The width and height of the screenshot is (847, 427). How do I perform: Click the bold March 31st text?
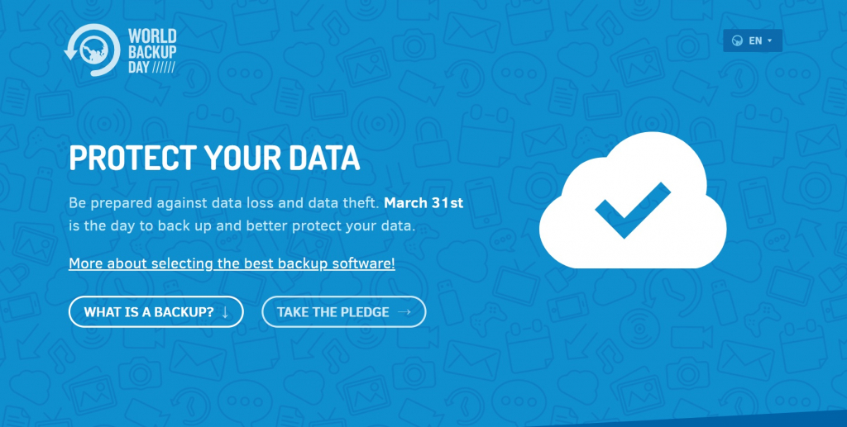point(423,202)
